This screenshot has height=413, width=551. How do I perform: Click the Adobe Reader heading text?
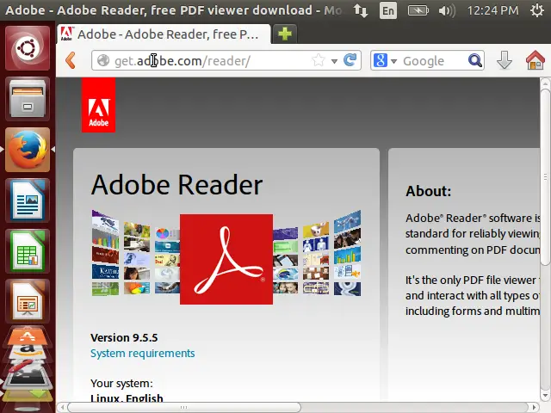point(176,185)
